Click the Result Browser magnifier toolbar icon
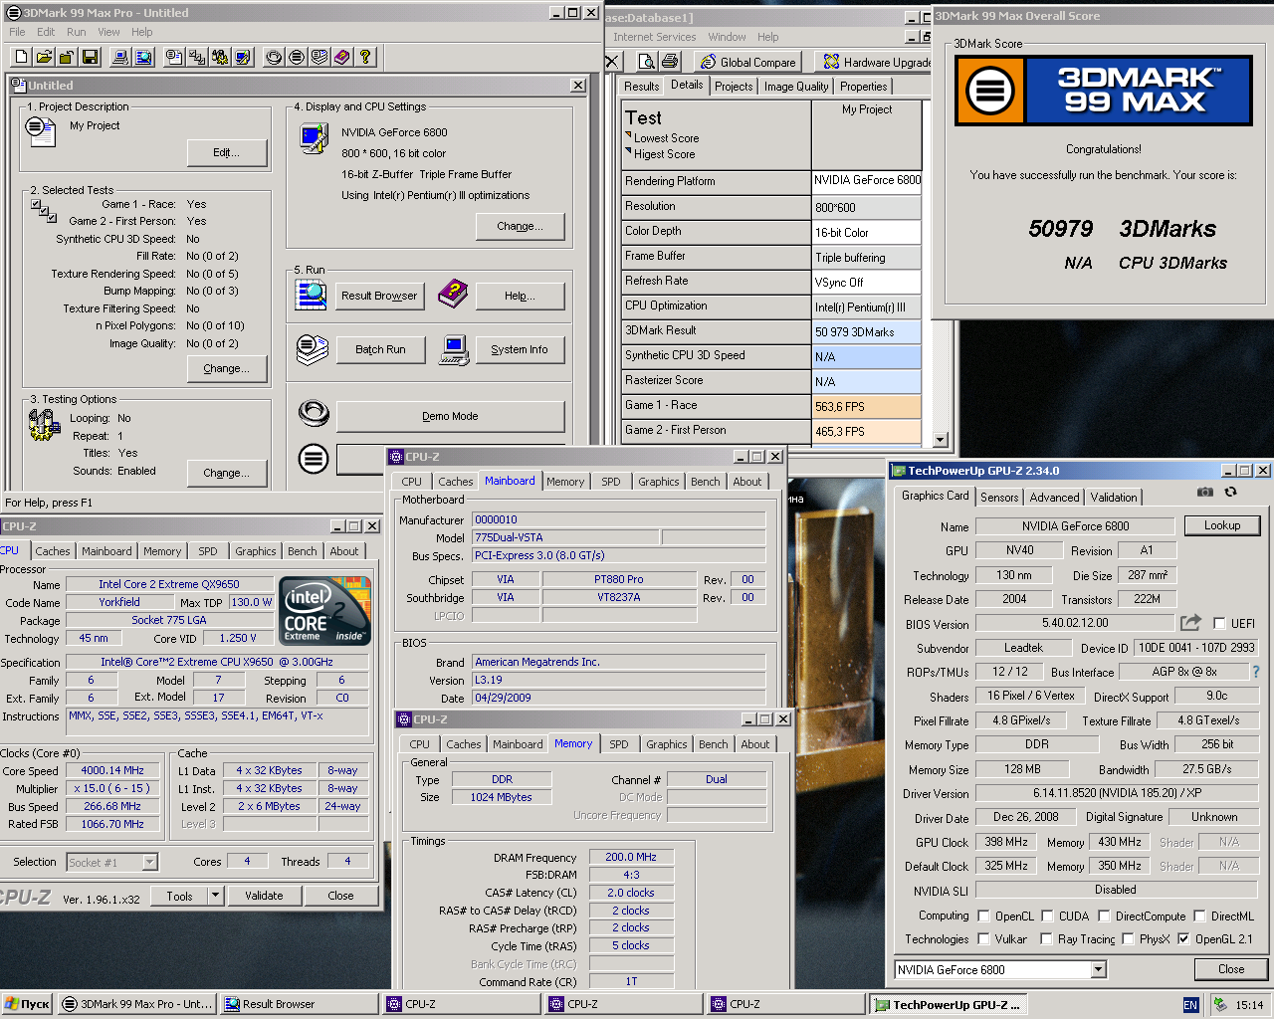The height and width of the screenshot is (1019, 1274). pyautogui.click(x=144, y=57)
